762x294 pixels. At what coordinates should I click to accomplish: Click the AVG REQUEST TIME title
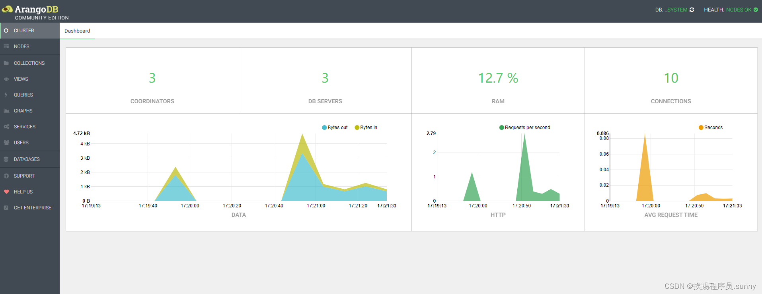point(671,215)
